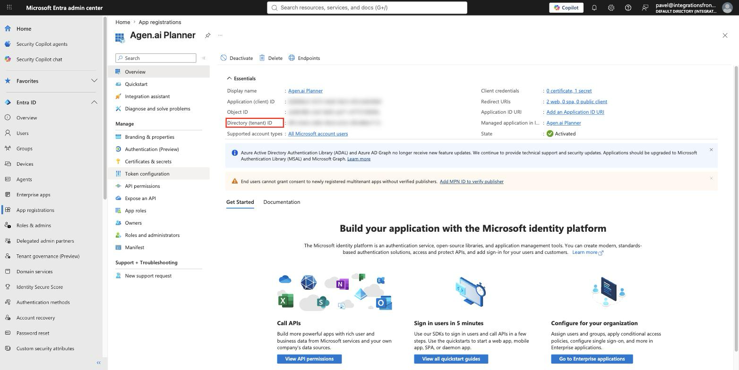The height and width of the screenshot is (370, 739).
Task: Open the Agen.ai Planner display name link
Action: 305,91
